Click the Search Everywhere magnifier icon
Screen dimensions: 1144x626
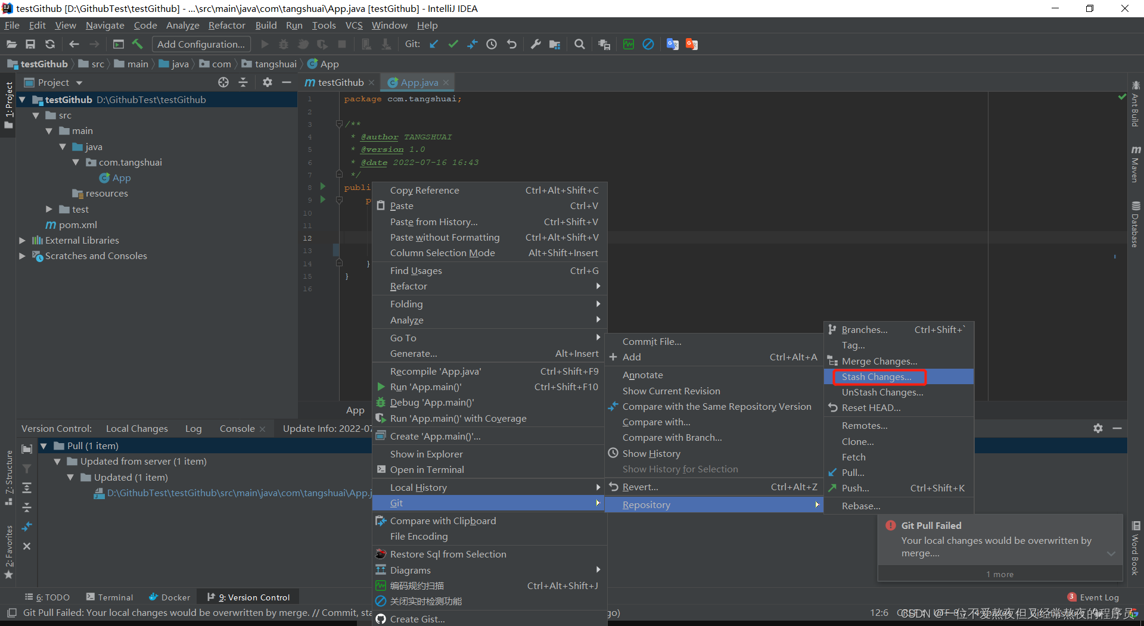click(x=579, y=44)
